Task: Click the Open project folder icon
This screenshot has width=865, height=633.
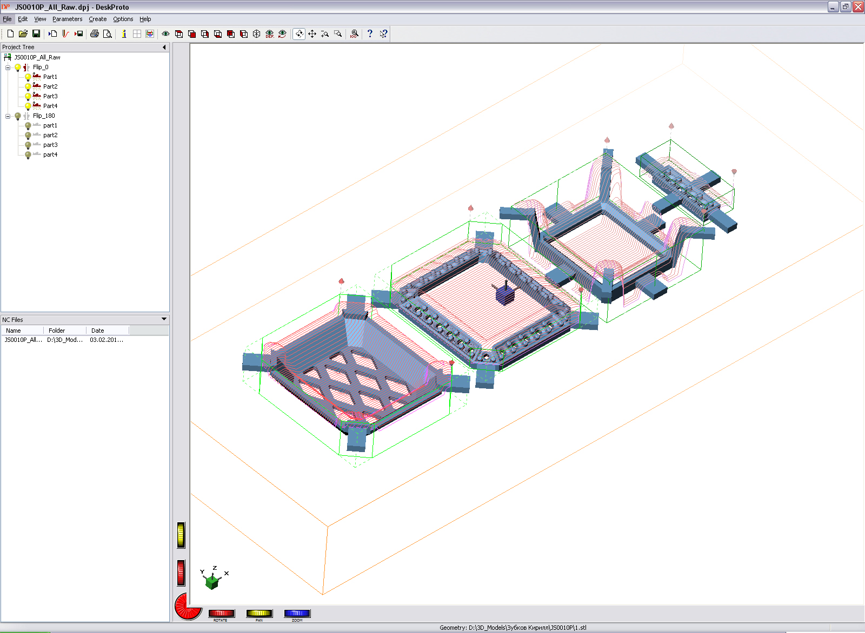Action: pos(23,33)
